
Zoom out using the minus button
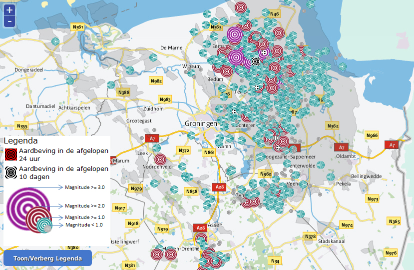pos(10,21)
